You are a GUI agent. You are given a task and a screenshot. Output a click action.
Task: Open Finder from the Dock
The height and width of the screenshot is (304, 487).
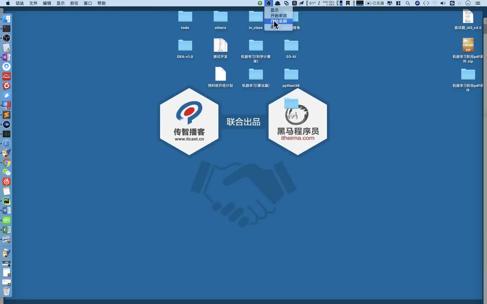click(x=6, y=19)
